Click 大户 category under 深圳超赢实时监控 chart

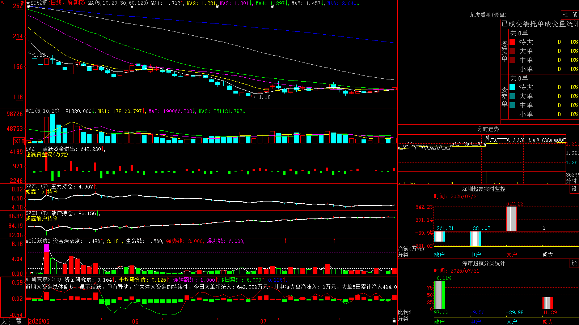512,255
